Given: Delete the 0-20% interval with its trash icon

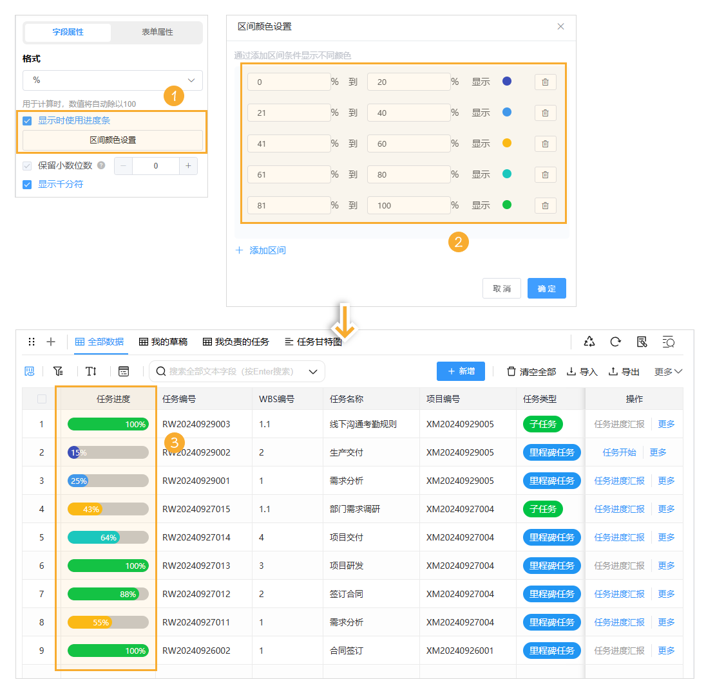Looking at the screenshot, I should (545, 82).
